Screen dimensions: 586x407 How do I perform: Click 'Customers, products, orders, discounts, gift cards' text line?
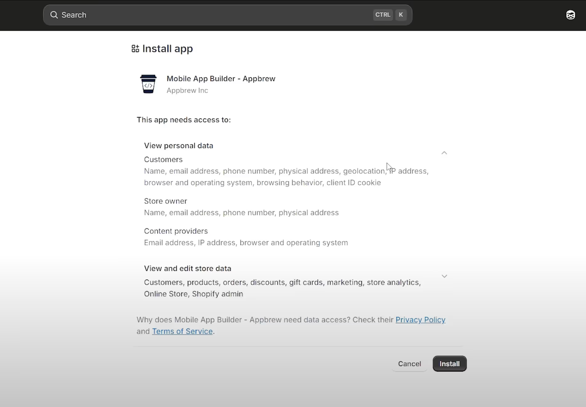pyautogui.click(x=282, y=282)
